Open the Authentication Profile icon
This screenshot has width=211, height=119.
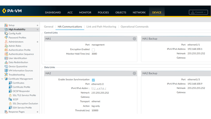pos(6,50)
